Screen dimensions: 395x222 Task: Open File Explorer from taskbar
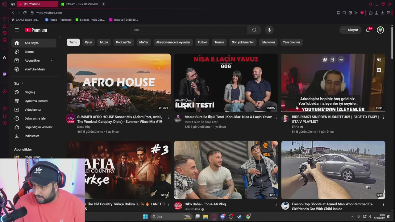click(206, 216)
